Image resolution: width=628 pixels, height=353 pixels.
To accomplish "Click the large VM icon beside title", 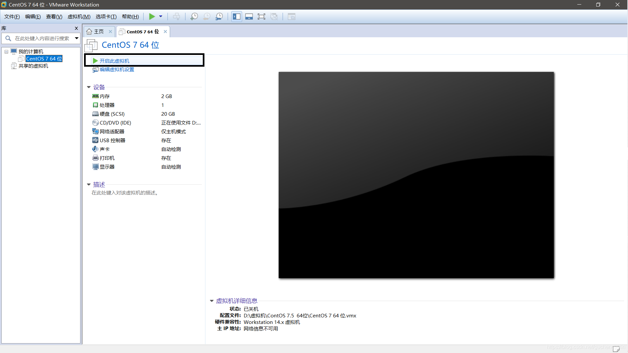I will pyautogui.click(x=91, y=45).
